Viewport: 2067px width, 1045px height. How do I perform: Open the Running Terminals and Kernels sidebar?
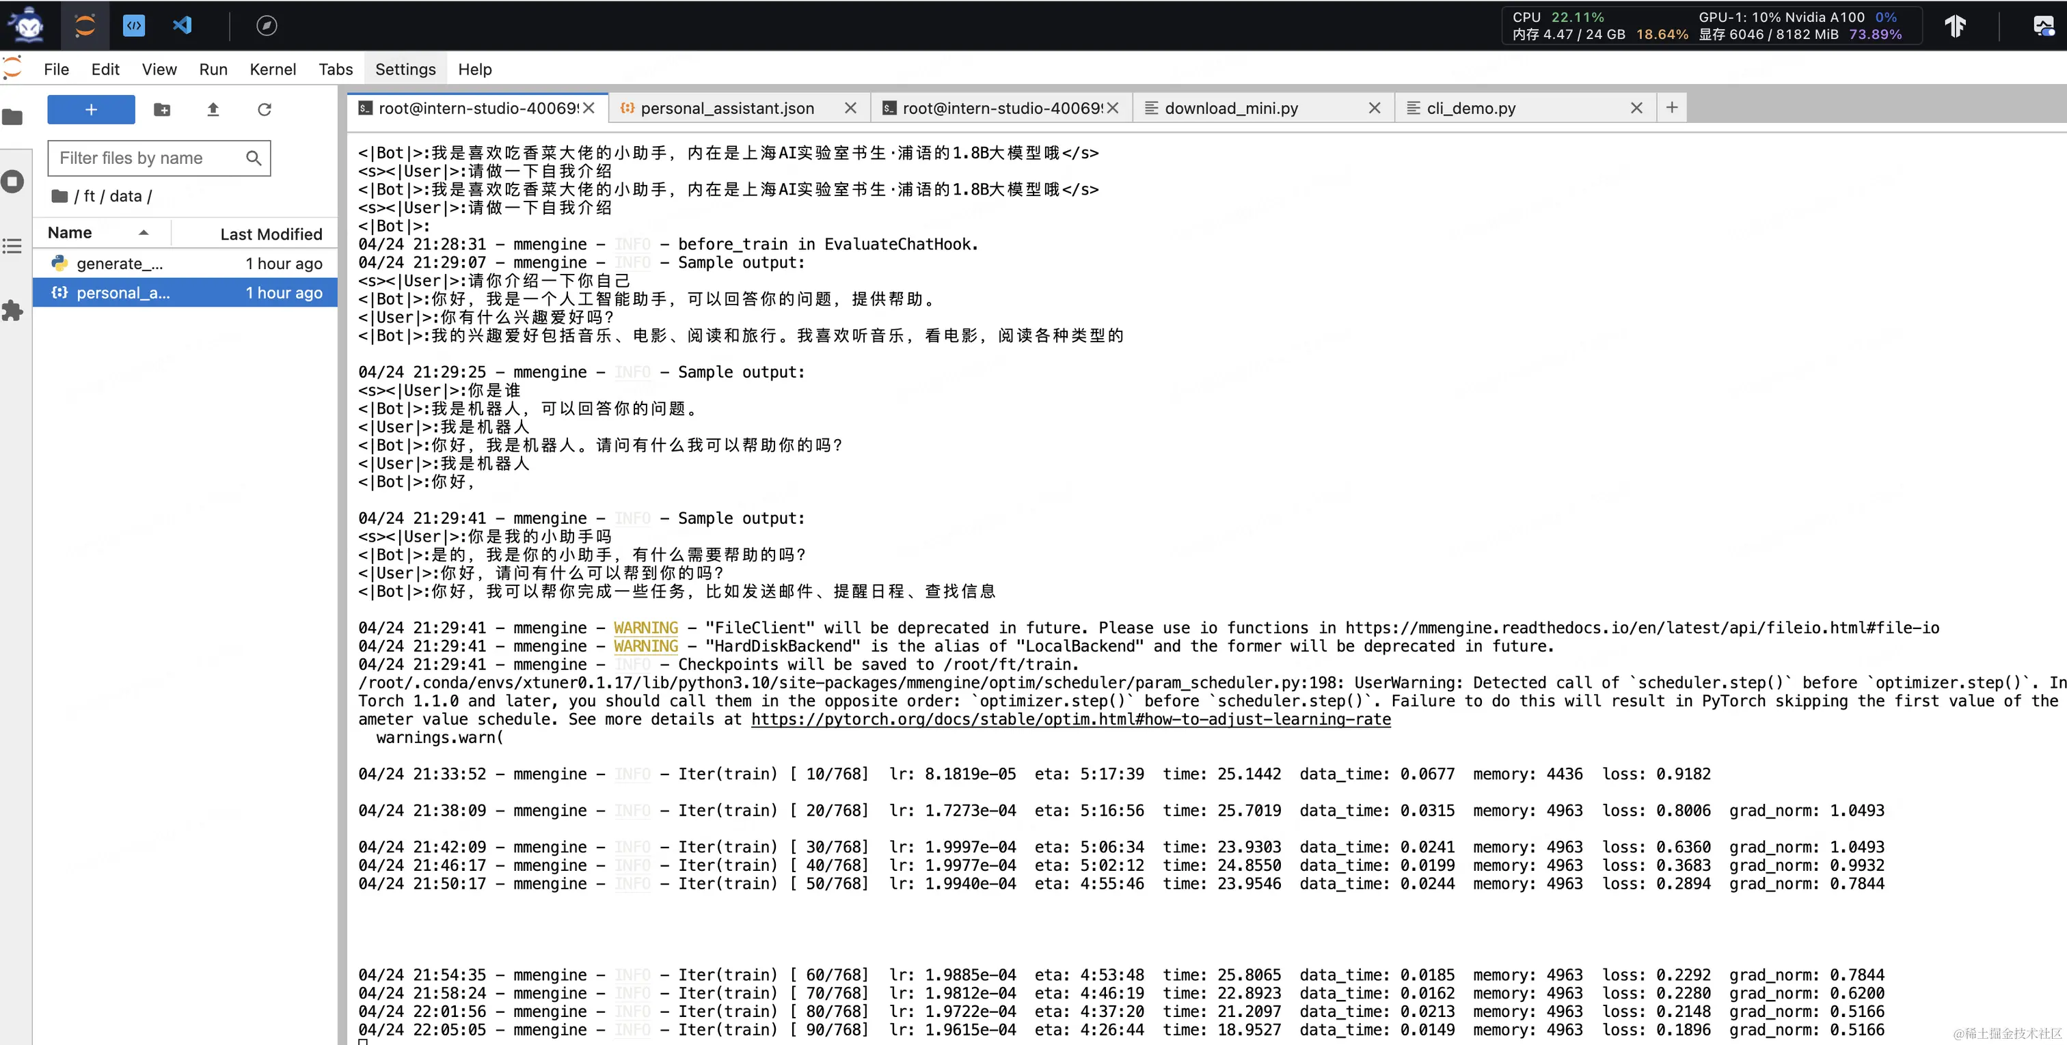(x=13, y=181)
